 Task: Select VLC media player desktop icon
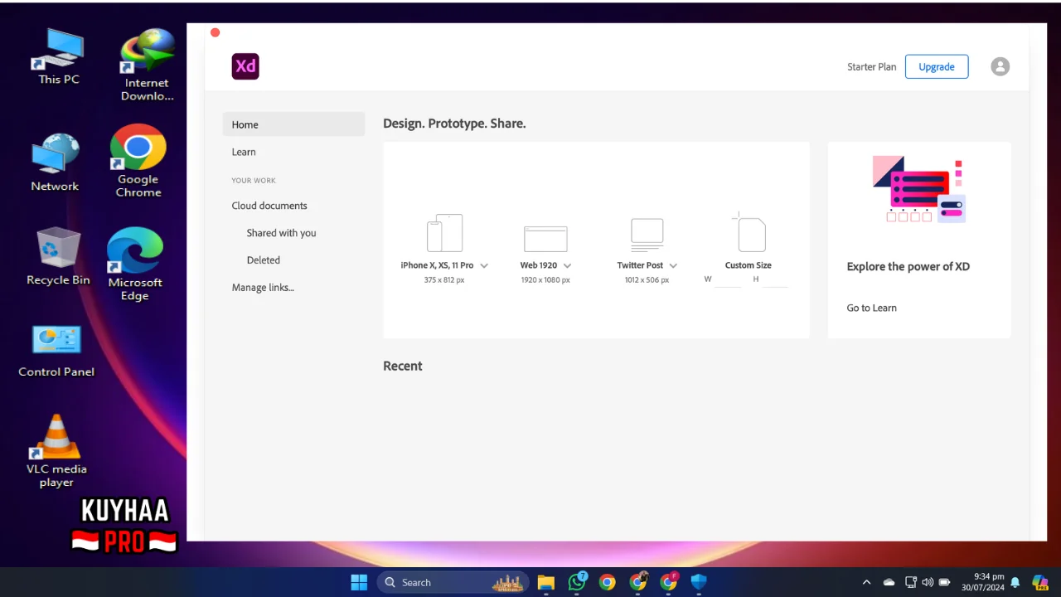pos(56,450)
